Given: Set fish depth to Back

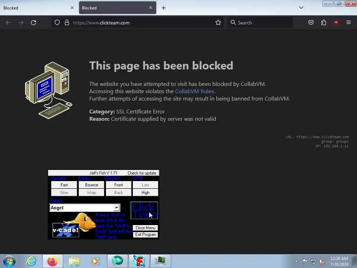Looking at the screenshot, I should [x=119, y=193].
